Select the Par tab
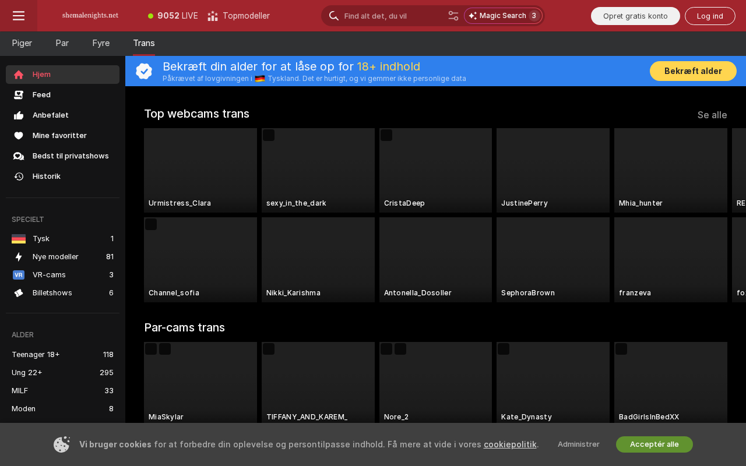746x466 pixels. [x=62, y=43]
